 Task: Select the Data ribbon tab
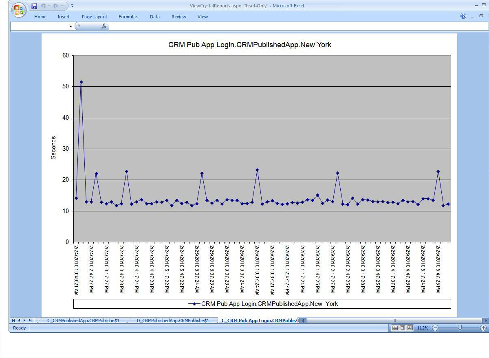point(155,17)
